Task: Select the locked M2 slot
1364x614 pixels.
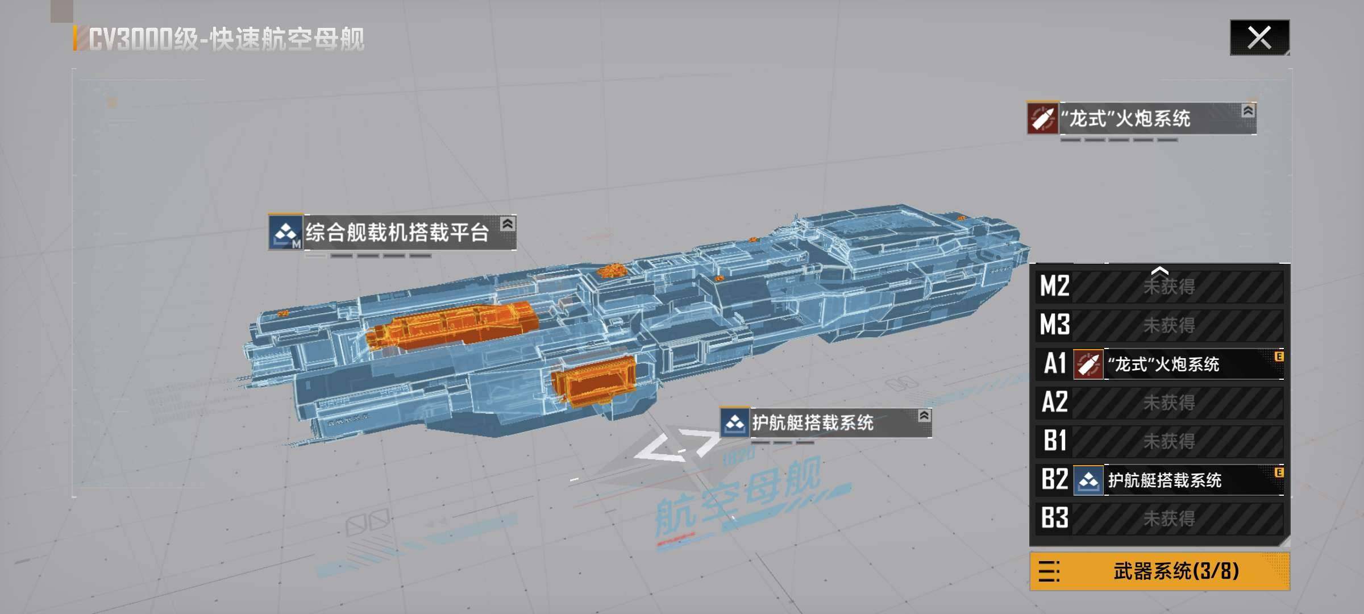Action: 1168,287
